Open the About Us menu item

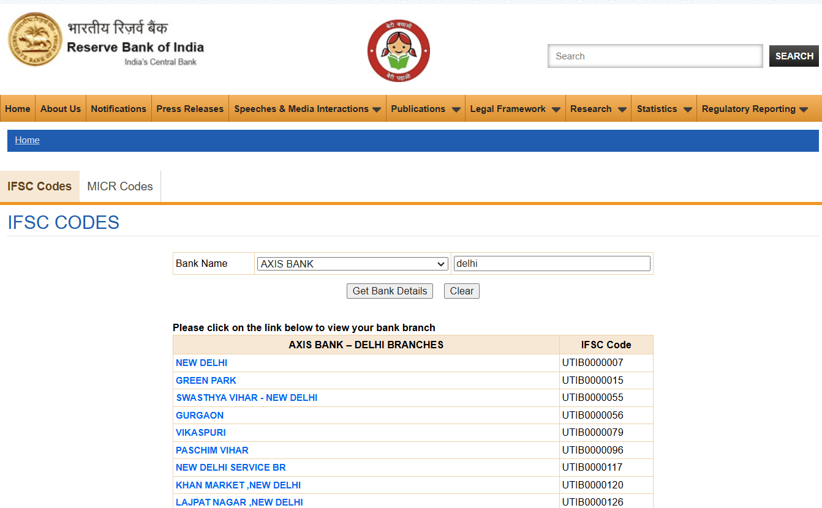[61, 108]
